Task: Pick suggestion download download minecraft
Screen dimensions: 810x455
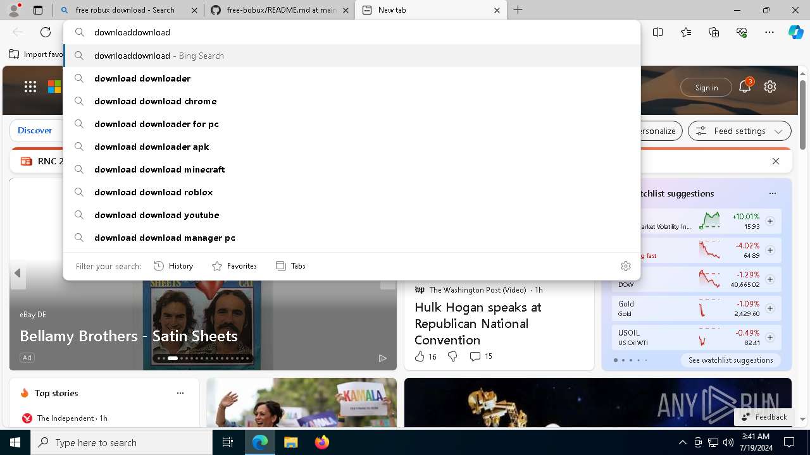Action: (x=352, y=169)
